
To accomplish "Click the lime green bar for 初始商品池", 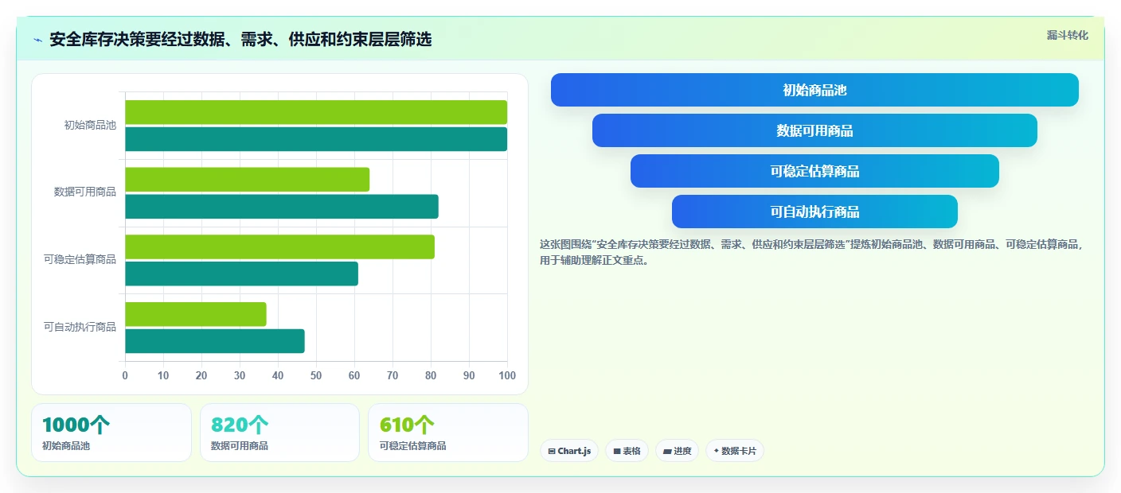I will 316,112.
